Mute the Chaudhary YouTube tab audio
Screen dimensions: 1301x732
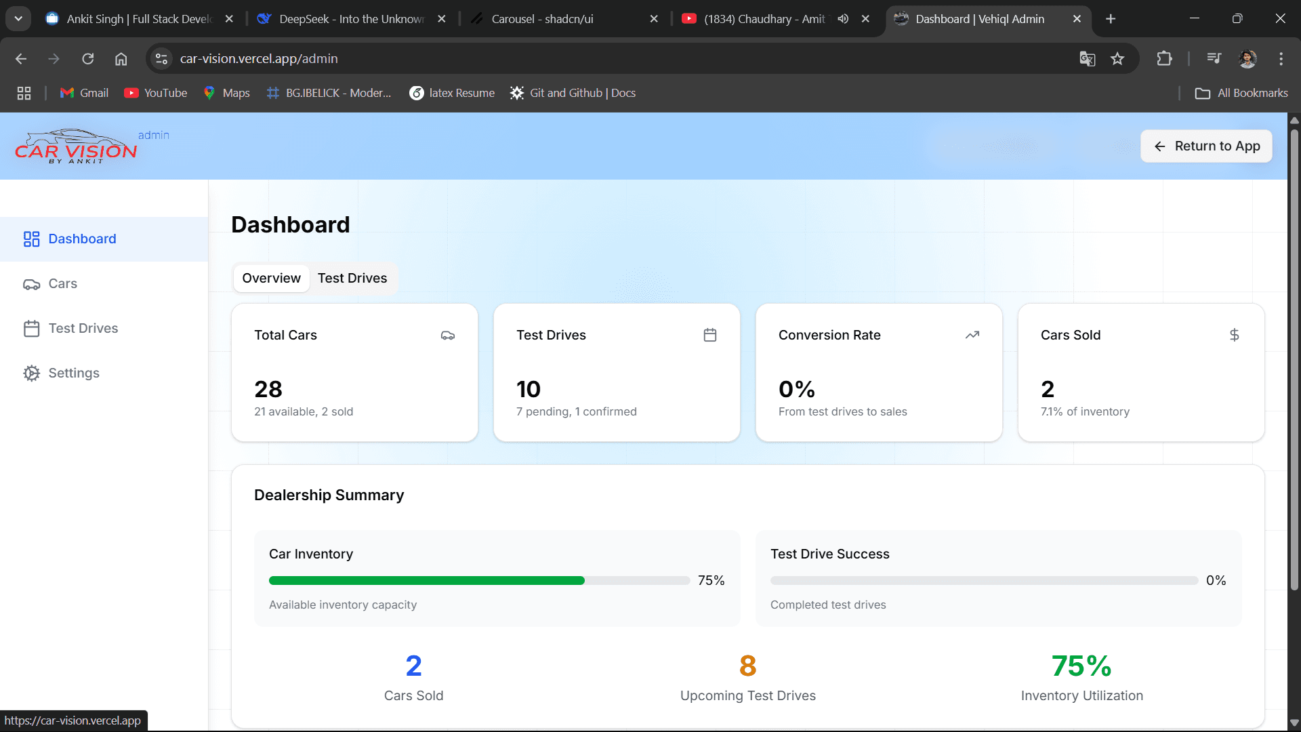click(843, 19)
